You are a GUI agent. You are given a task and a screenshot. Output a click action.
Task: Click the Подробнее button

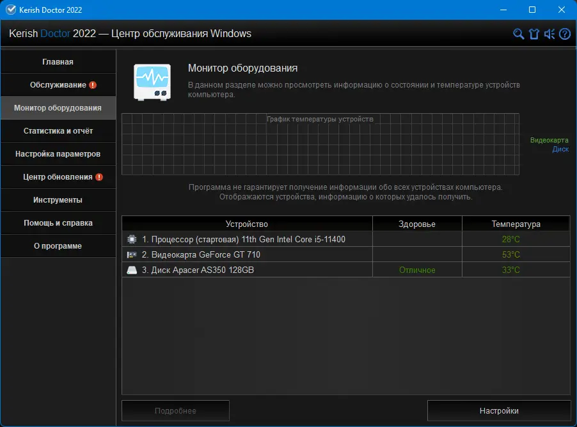click(x=175, y=410)
